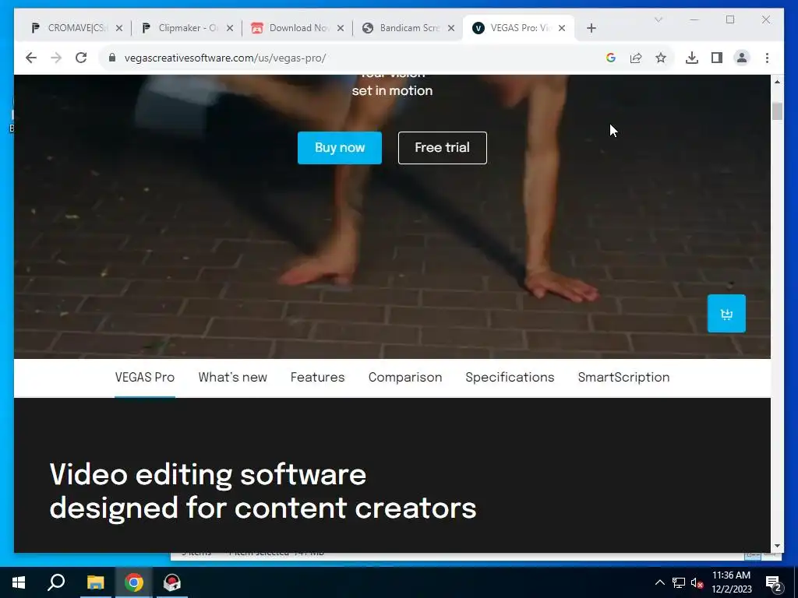This screenshot has height=598, width=798.
Task: Open Chrome's three-dot menu
Action: coord(767,58)
